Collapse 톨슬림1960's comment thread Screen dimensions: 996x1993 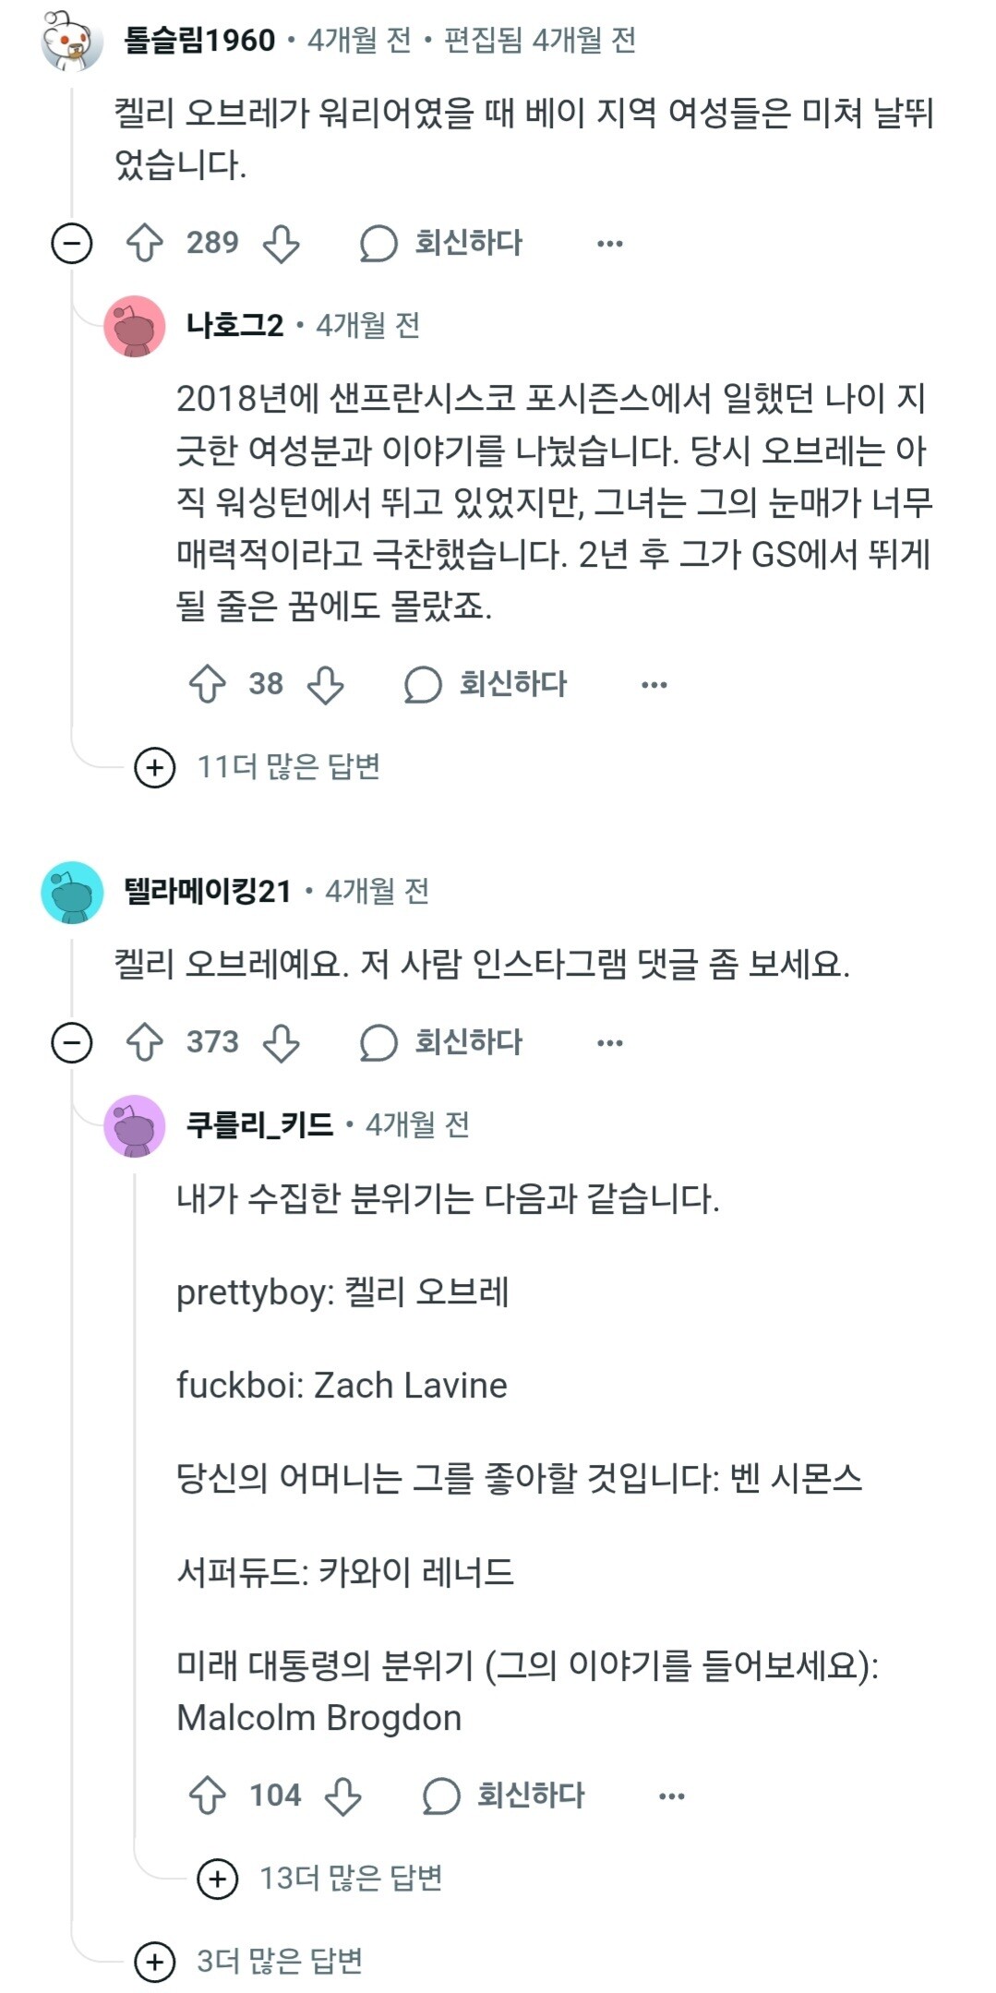point(72,244)
